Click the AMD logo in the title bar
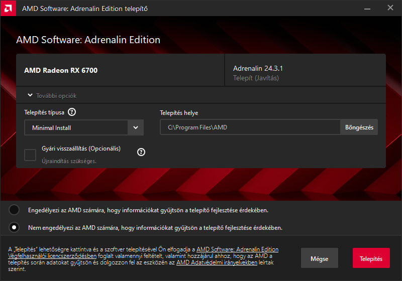Screen dimensions: 402x281 [8, 8]
